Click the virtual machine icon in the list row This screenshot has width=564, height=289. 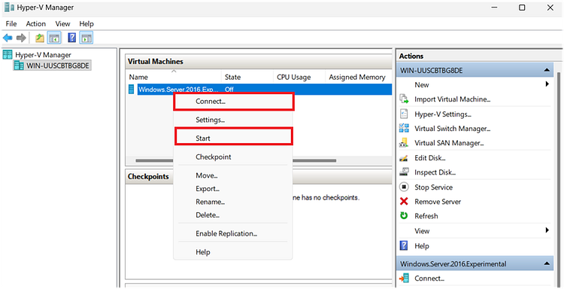[132, 90]
